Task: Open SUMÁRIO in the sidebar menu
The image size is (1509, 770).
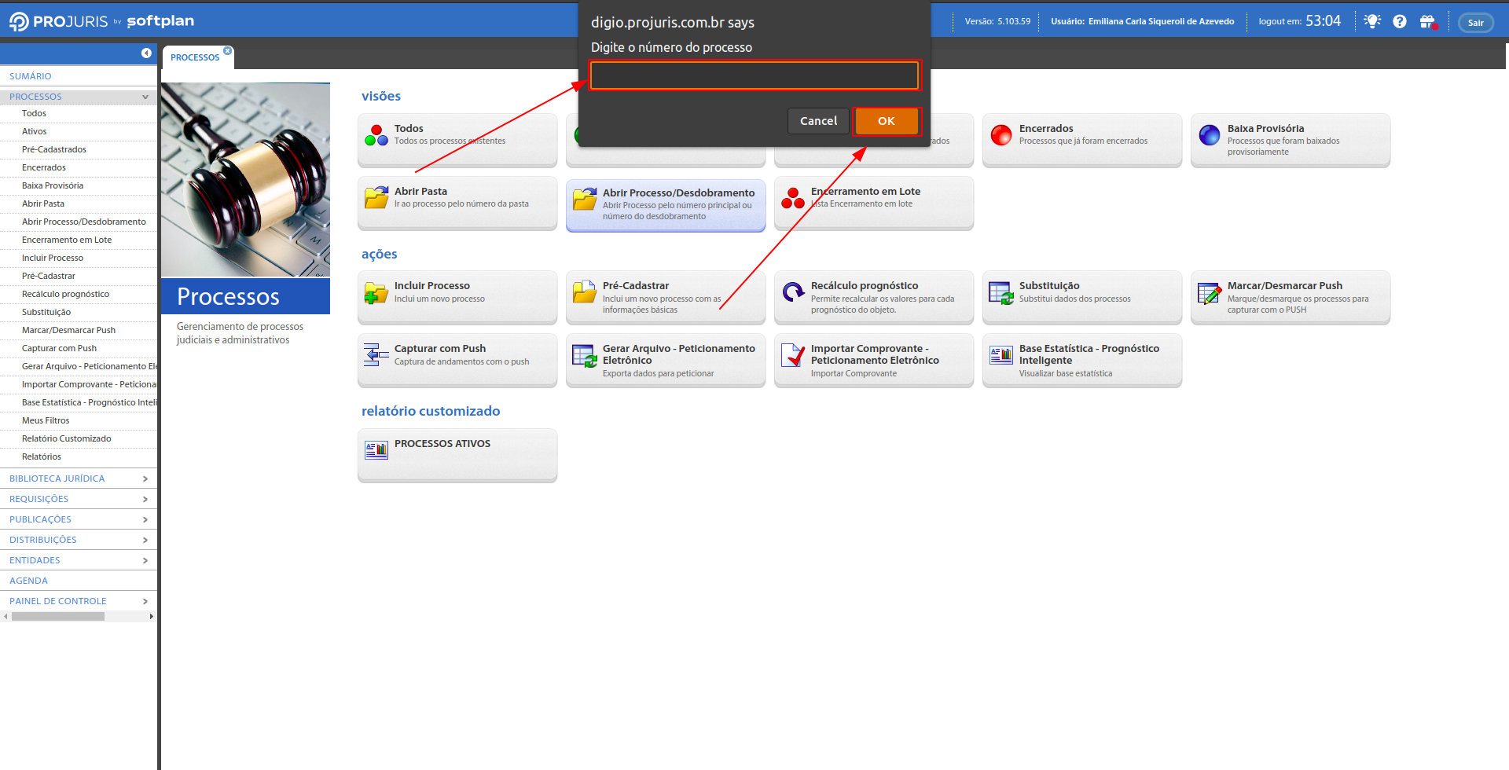Action: (31, 76)
